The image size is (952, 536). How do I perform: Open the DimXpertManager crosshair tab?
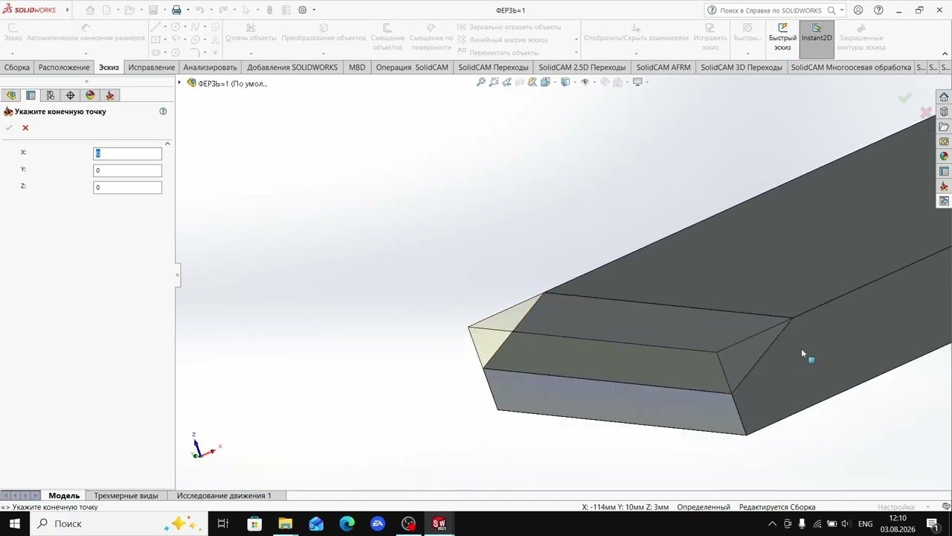pos(71,95)
